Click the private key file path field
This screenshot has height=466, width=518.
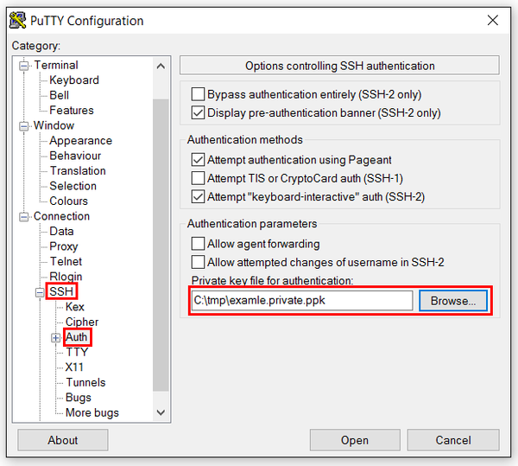pos(302,301)
